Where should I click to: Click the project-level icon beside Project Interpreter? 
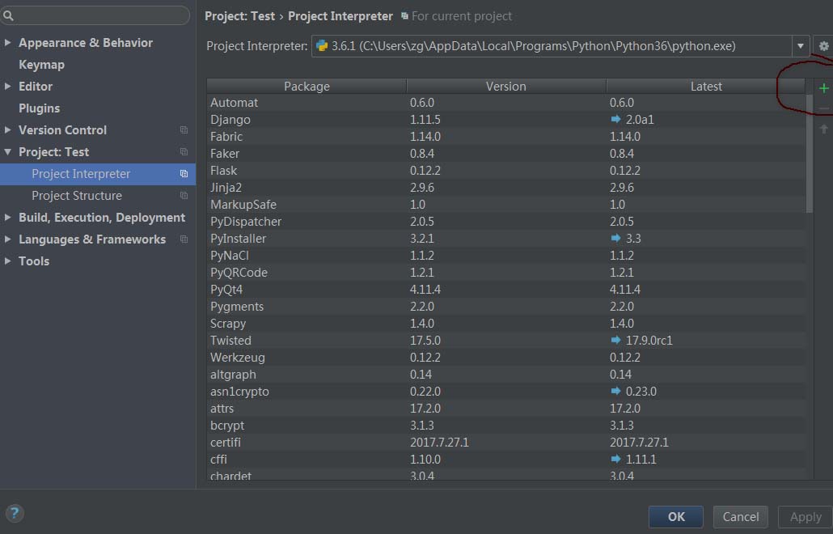pos(184,174)
